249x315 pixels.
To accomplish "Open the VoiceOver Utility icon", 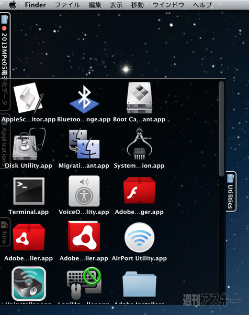I will point(84,191).
